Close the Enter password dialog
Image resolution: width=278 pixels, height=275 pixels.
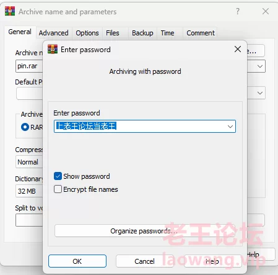coord(238,49)
